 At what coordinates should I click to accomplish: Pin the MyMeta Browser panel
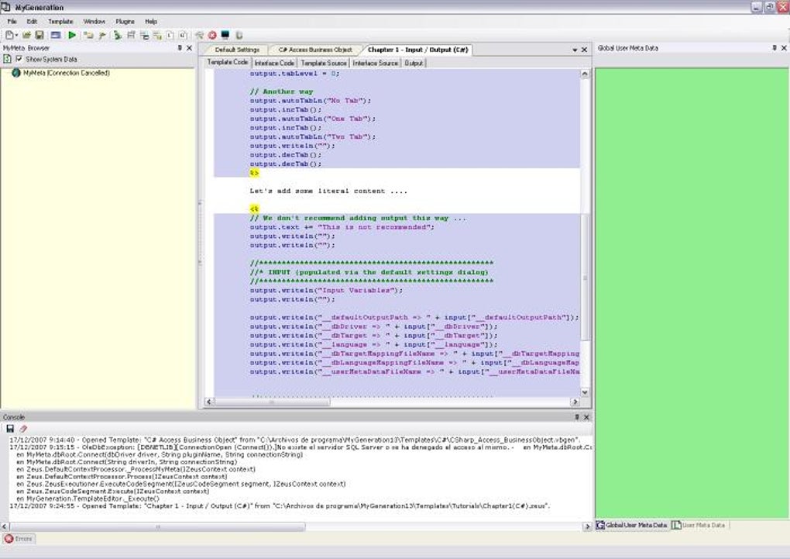tap(180, 48)
